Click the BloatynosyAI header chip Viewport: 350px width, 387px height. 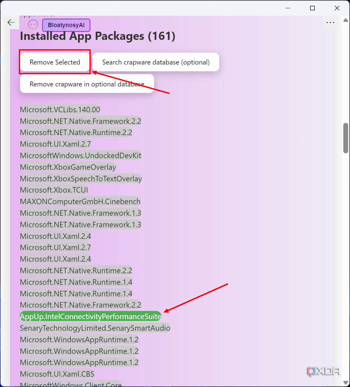(66, 25)
